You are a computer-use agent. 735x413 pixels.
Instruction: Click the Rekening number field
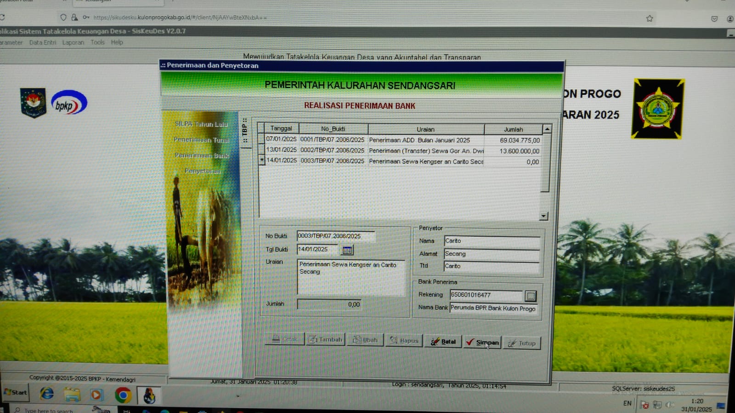click(x=486, y=295)
